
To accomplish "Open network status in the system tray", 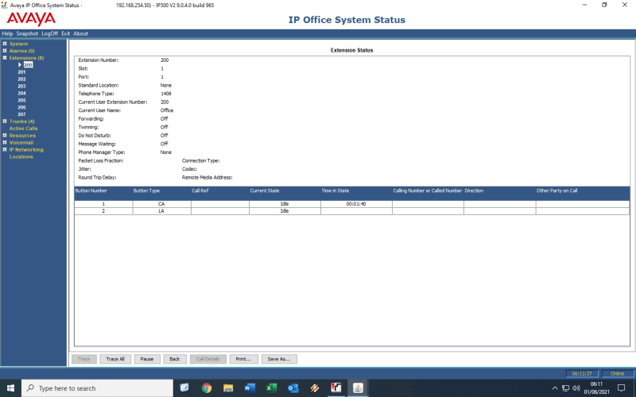I will coord(565,388).
